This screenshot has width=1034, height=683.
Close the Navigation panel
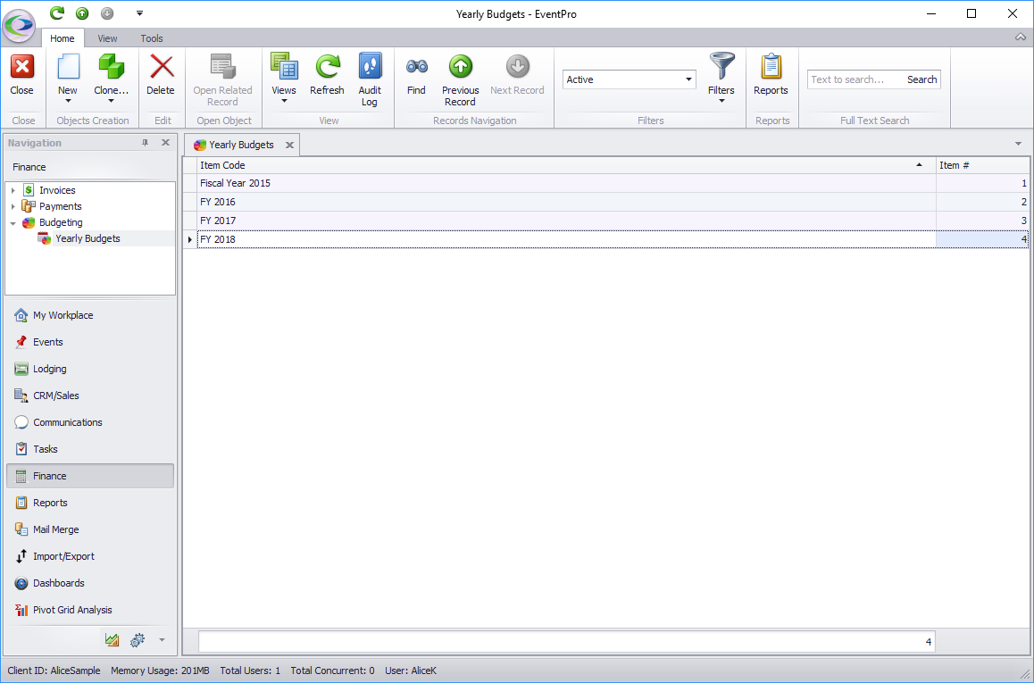165,142
